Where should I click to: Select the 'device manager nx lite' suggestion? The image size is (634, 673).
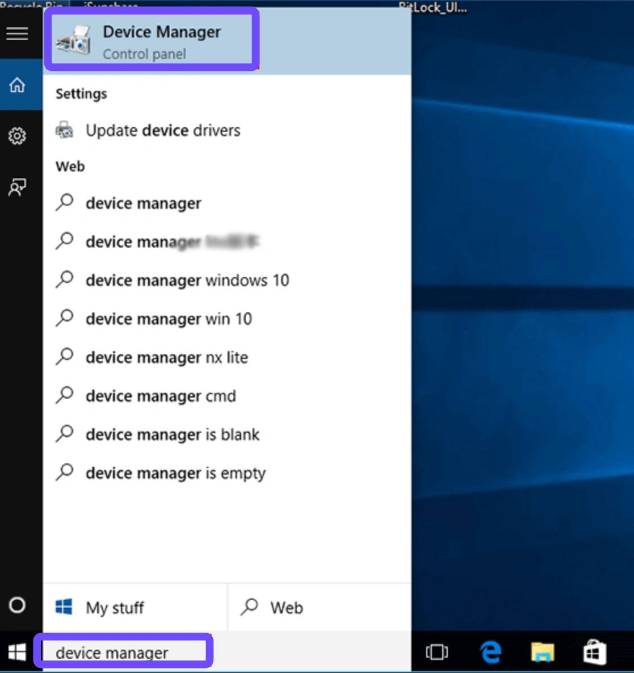tap(166, 358)
